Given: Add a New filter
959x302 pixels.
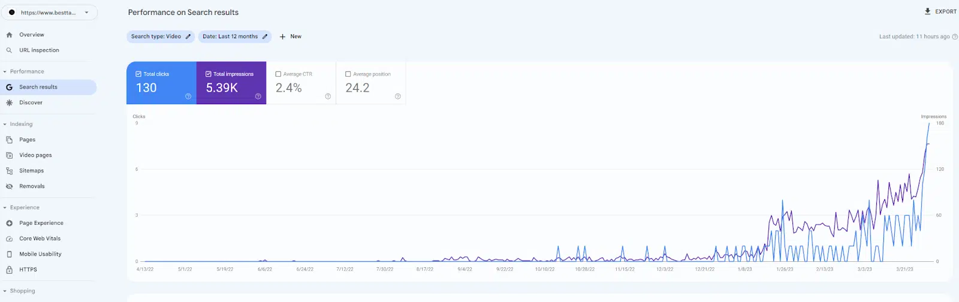Looking at the screenshot, I should pyautogui.click(x=291, y=37).
